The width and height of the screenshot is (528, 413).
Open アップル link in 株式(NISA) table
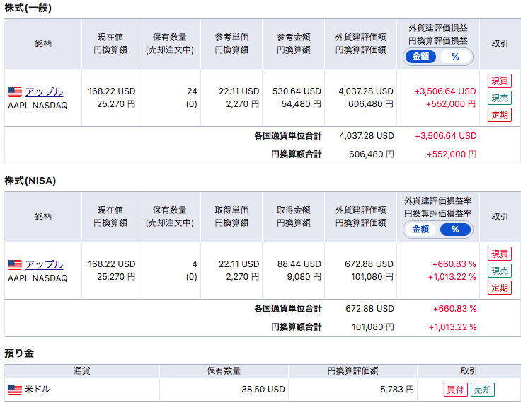coord(44,265)
